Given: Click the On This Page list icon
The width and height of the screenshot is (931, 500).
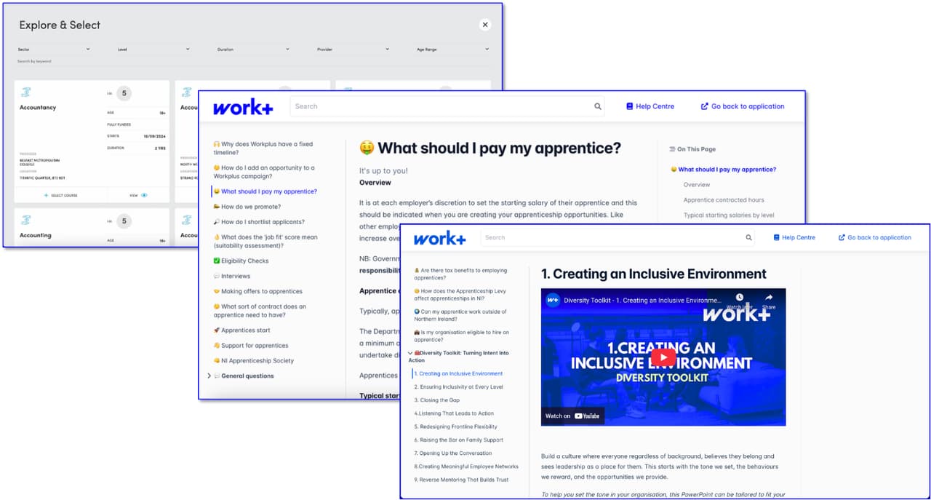Looking at the screenshot, I should click(672, 149).
